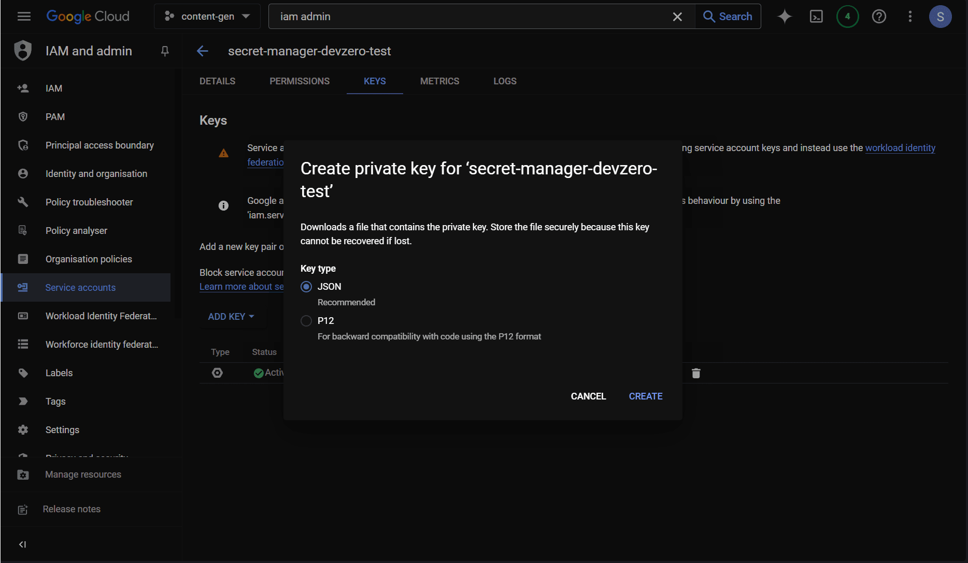This screenshot has height=563, width=968.
Task: Switch to the DETAILS tab
Action: coord(217,81)
